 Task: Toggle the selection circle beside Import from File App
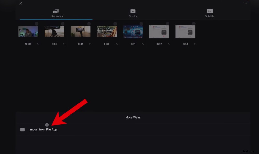coord(47,125)
